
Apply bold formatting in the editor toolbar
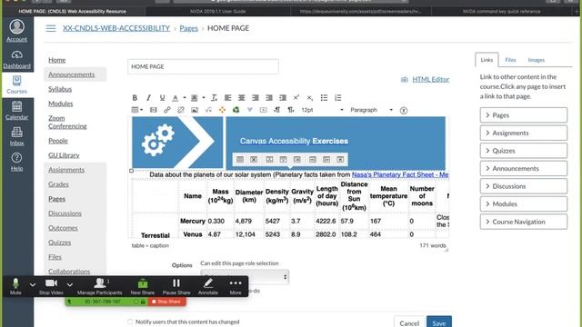pos(135,98)
